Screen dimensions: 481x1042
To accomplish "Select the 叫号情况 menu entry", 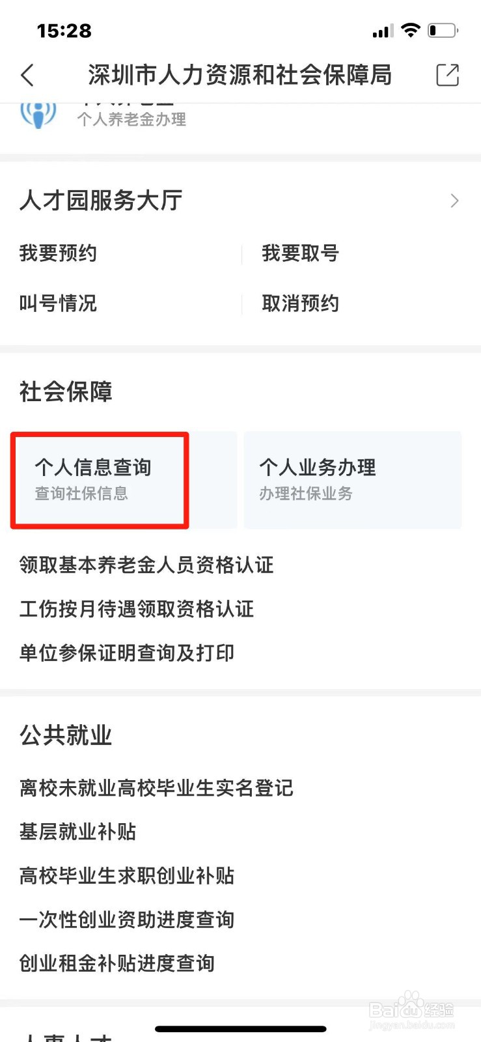I will pos(57,303).
